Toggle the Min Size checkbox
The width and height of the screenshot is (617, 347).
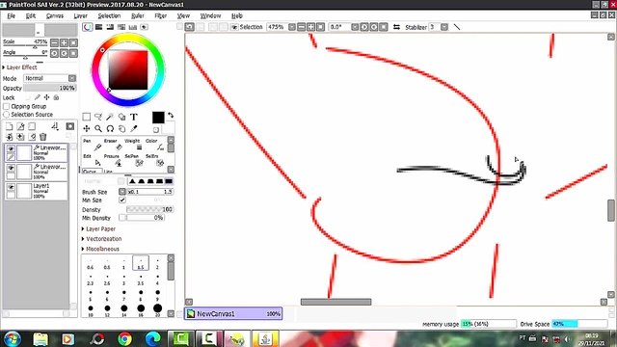point(122,200)
